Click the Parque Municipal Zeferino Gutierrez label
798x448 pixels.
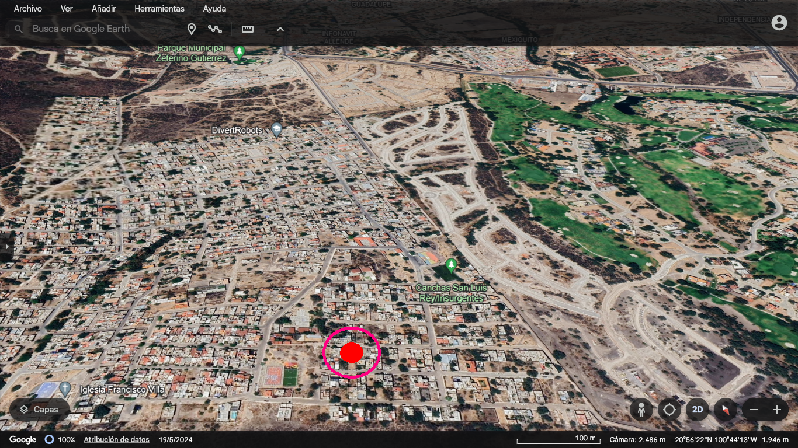[x=191, y=53]
